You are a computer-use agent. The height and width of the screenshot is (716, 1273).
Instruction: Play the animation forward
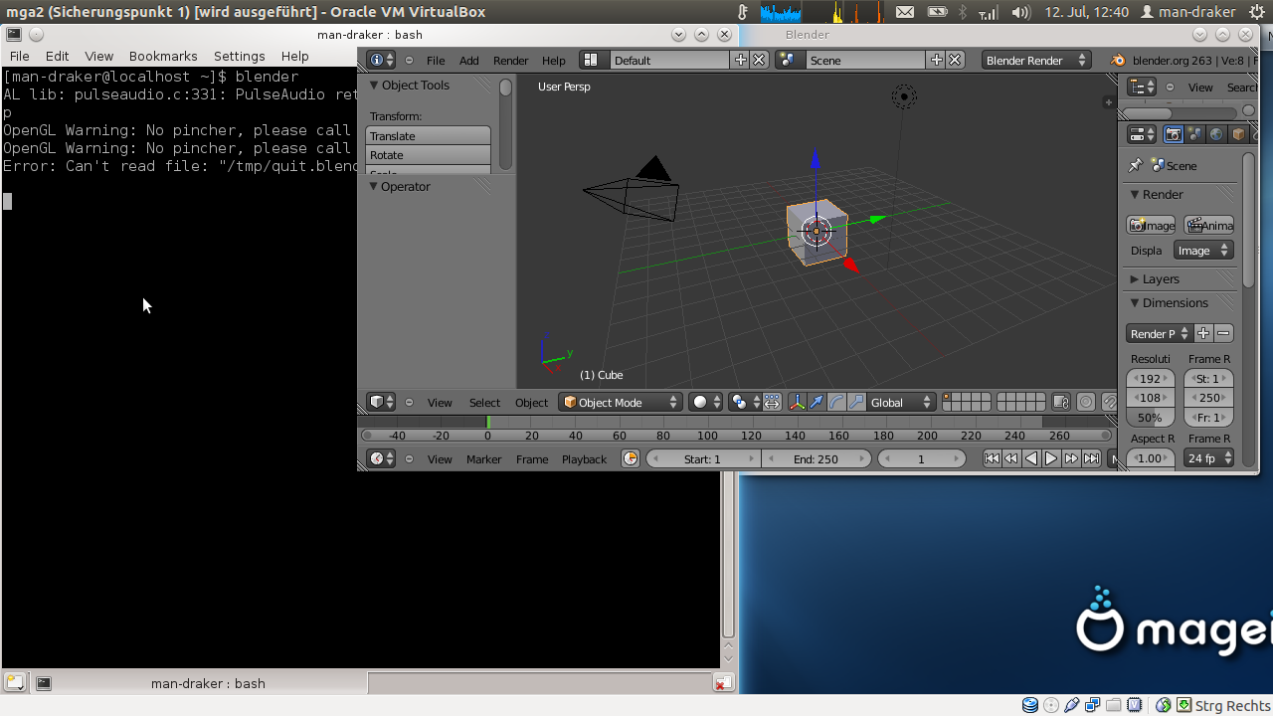[x=1051, y=458]
